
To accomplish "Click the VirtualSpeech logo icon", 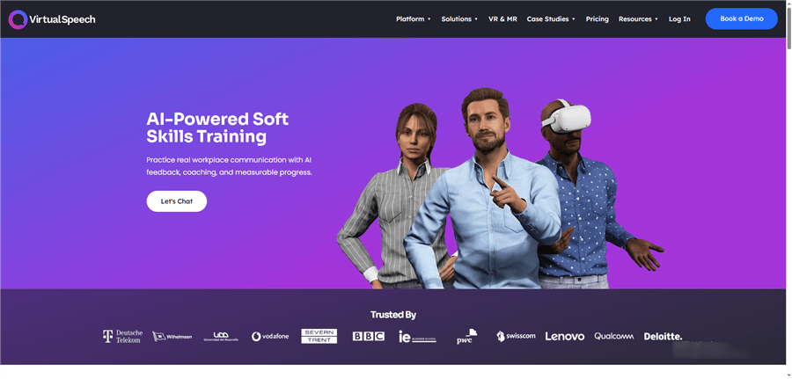I will click(x=18, y=19).
